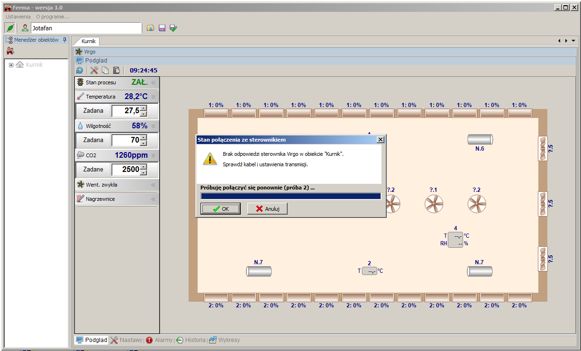Click the ZAŁ. process status value
Image resolution: width=581 pixels, height=351 pixels.
[140, 82]
